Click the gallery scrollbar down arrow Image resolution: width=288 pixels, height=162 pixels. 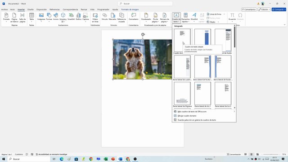[234, 108]
